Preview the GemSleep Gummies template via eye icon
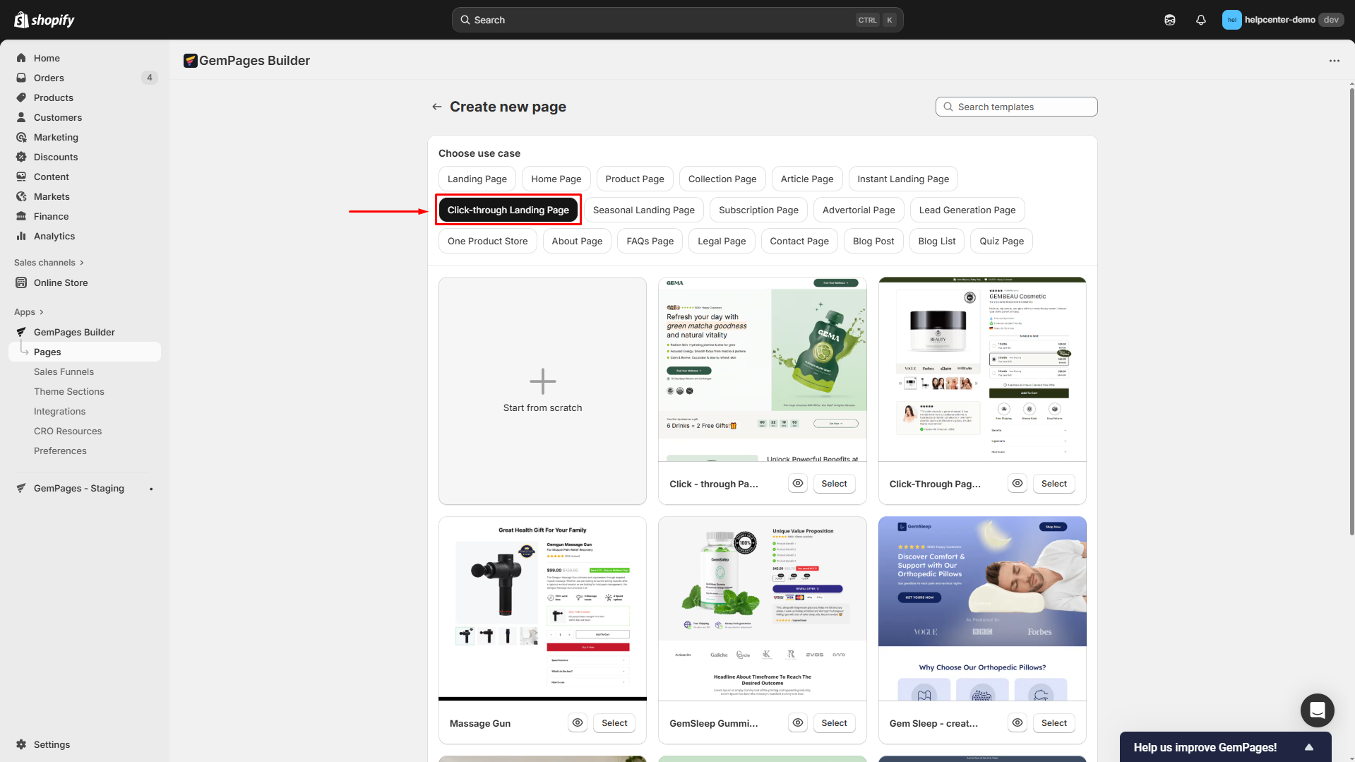Screen dimensions: 1355x762 pos(797,722)
